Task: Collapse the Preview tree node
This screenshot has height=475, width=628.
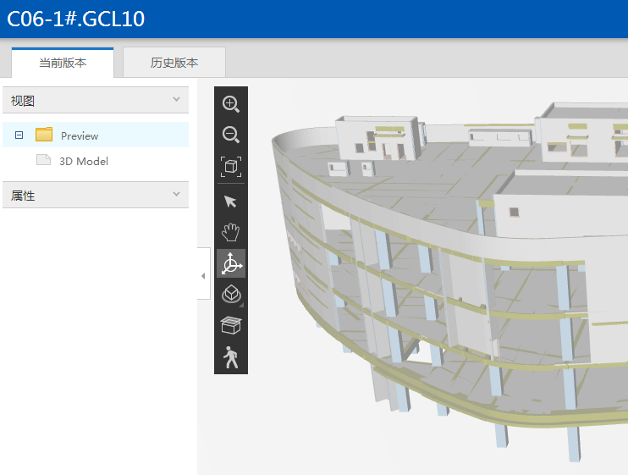Action: point(19,135)
